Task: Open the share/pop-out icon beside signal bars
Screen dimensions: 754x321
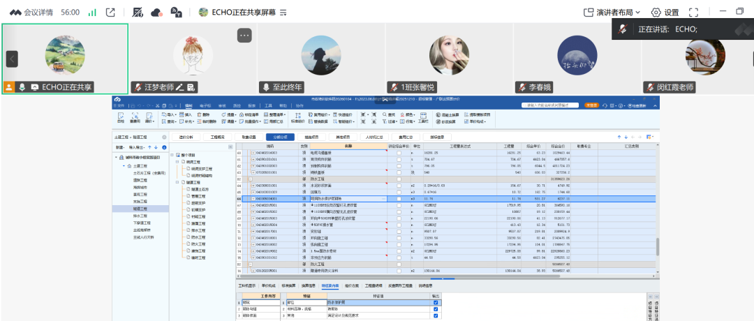Action: (x=110, y=12)
